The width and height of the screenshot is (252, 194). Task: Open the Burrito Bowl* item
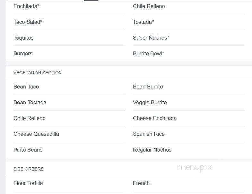pyautogui.click(x=149, y=53)
